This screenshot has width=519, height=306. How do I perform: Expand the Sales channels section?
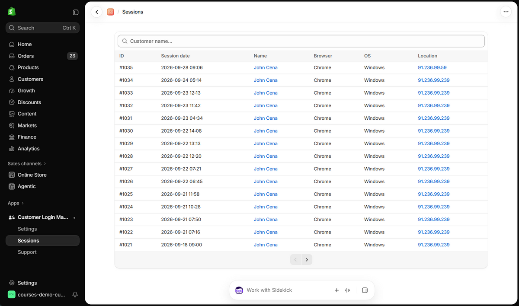click(27, 164)
